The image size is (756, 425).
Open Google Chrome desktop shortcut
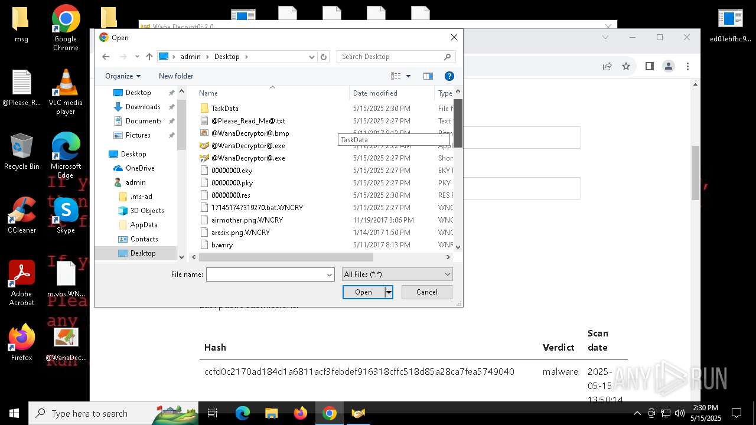point(66,28)
